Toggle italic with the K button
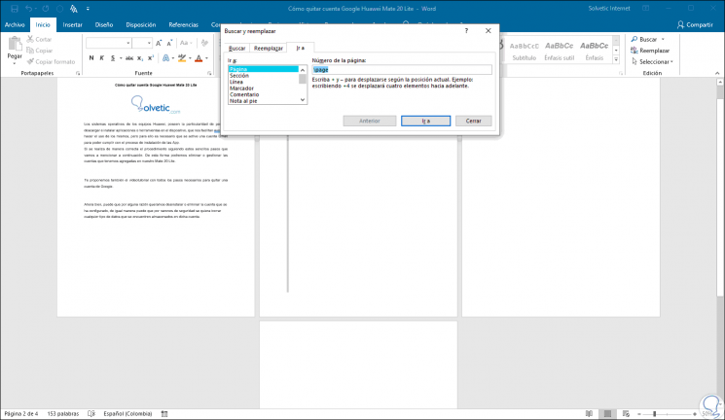Image resolution: width=725 pixels, height=420 pixels. coord(102,57)
